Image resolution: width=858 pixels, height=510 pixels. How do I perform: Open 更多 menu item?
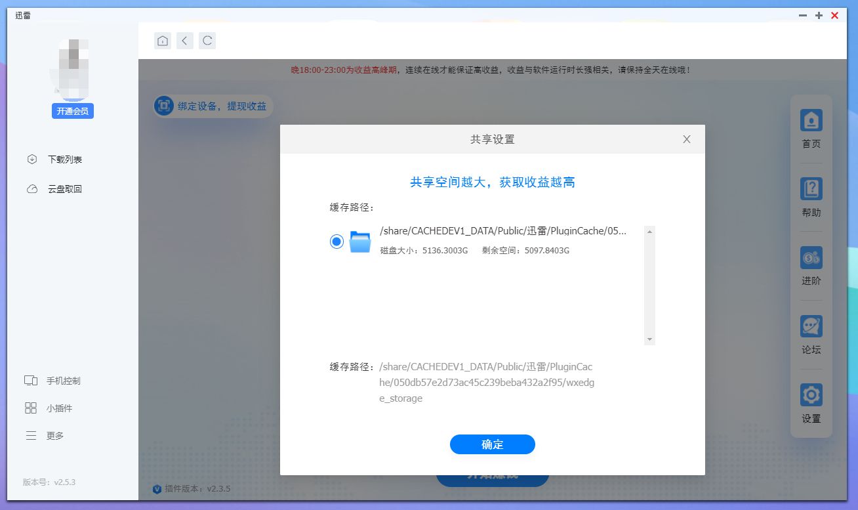pos(55,436)
